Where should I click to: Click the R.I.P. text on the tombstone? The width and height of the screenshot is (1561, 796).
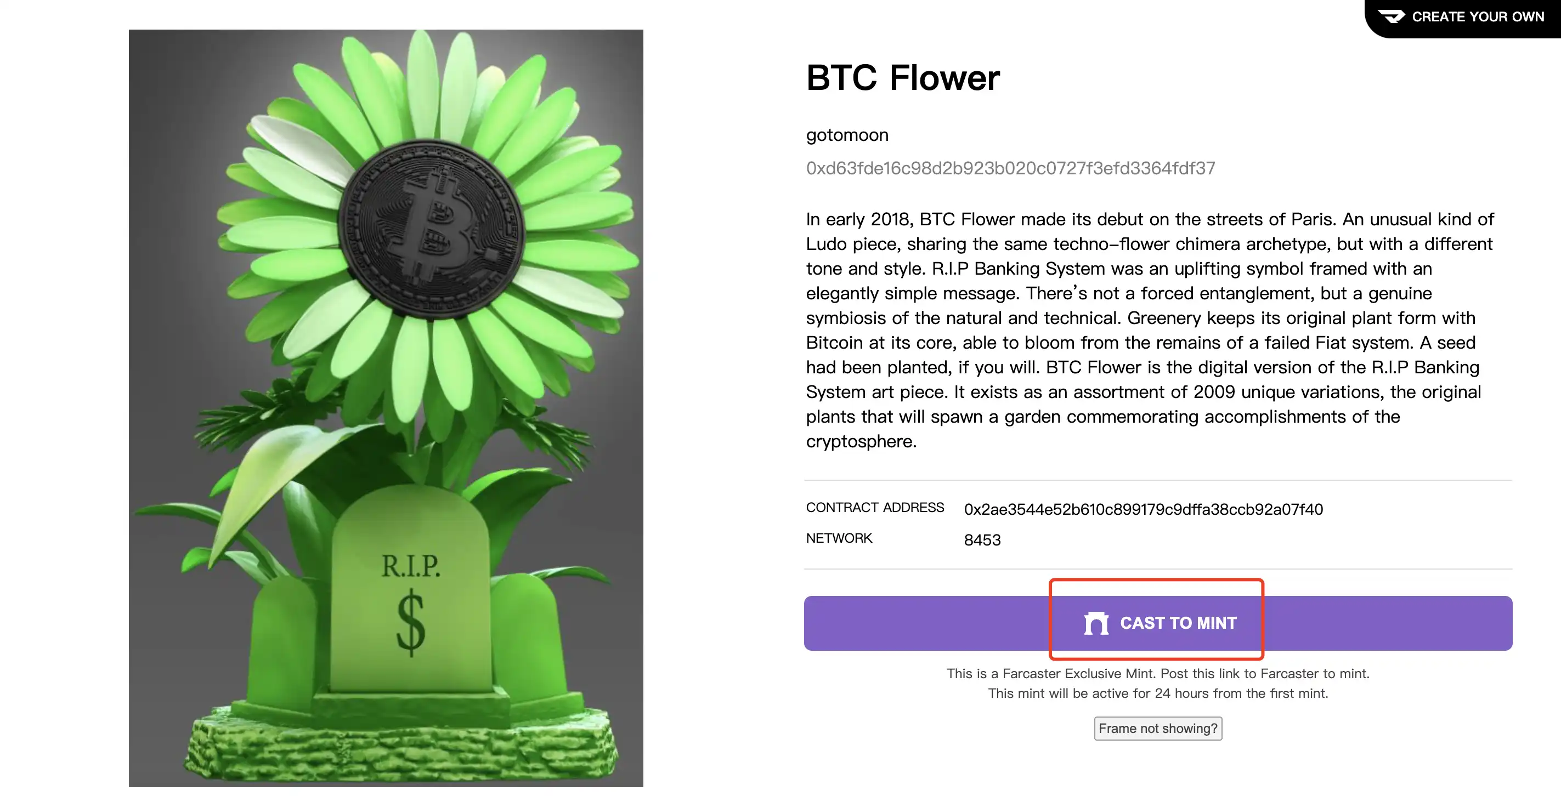coord(411,566)
